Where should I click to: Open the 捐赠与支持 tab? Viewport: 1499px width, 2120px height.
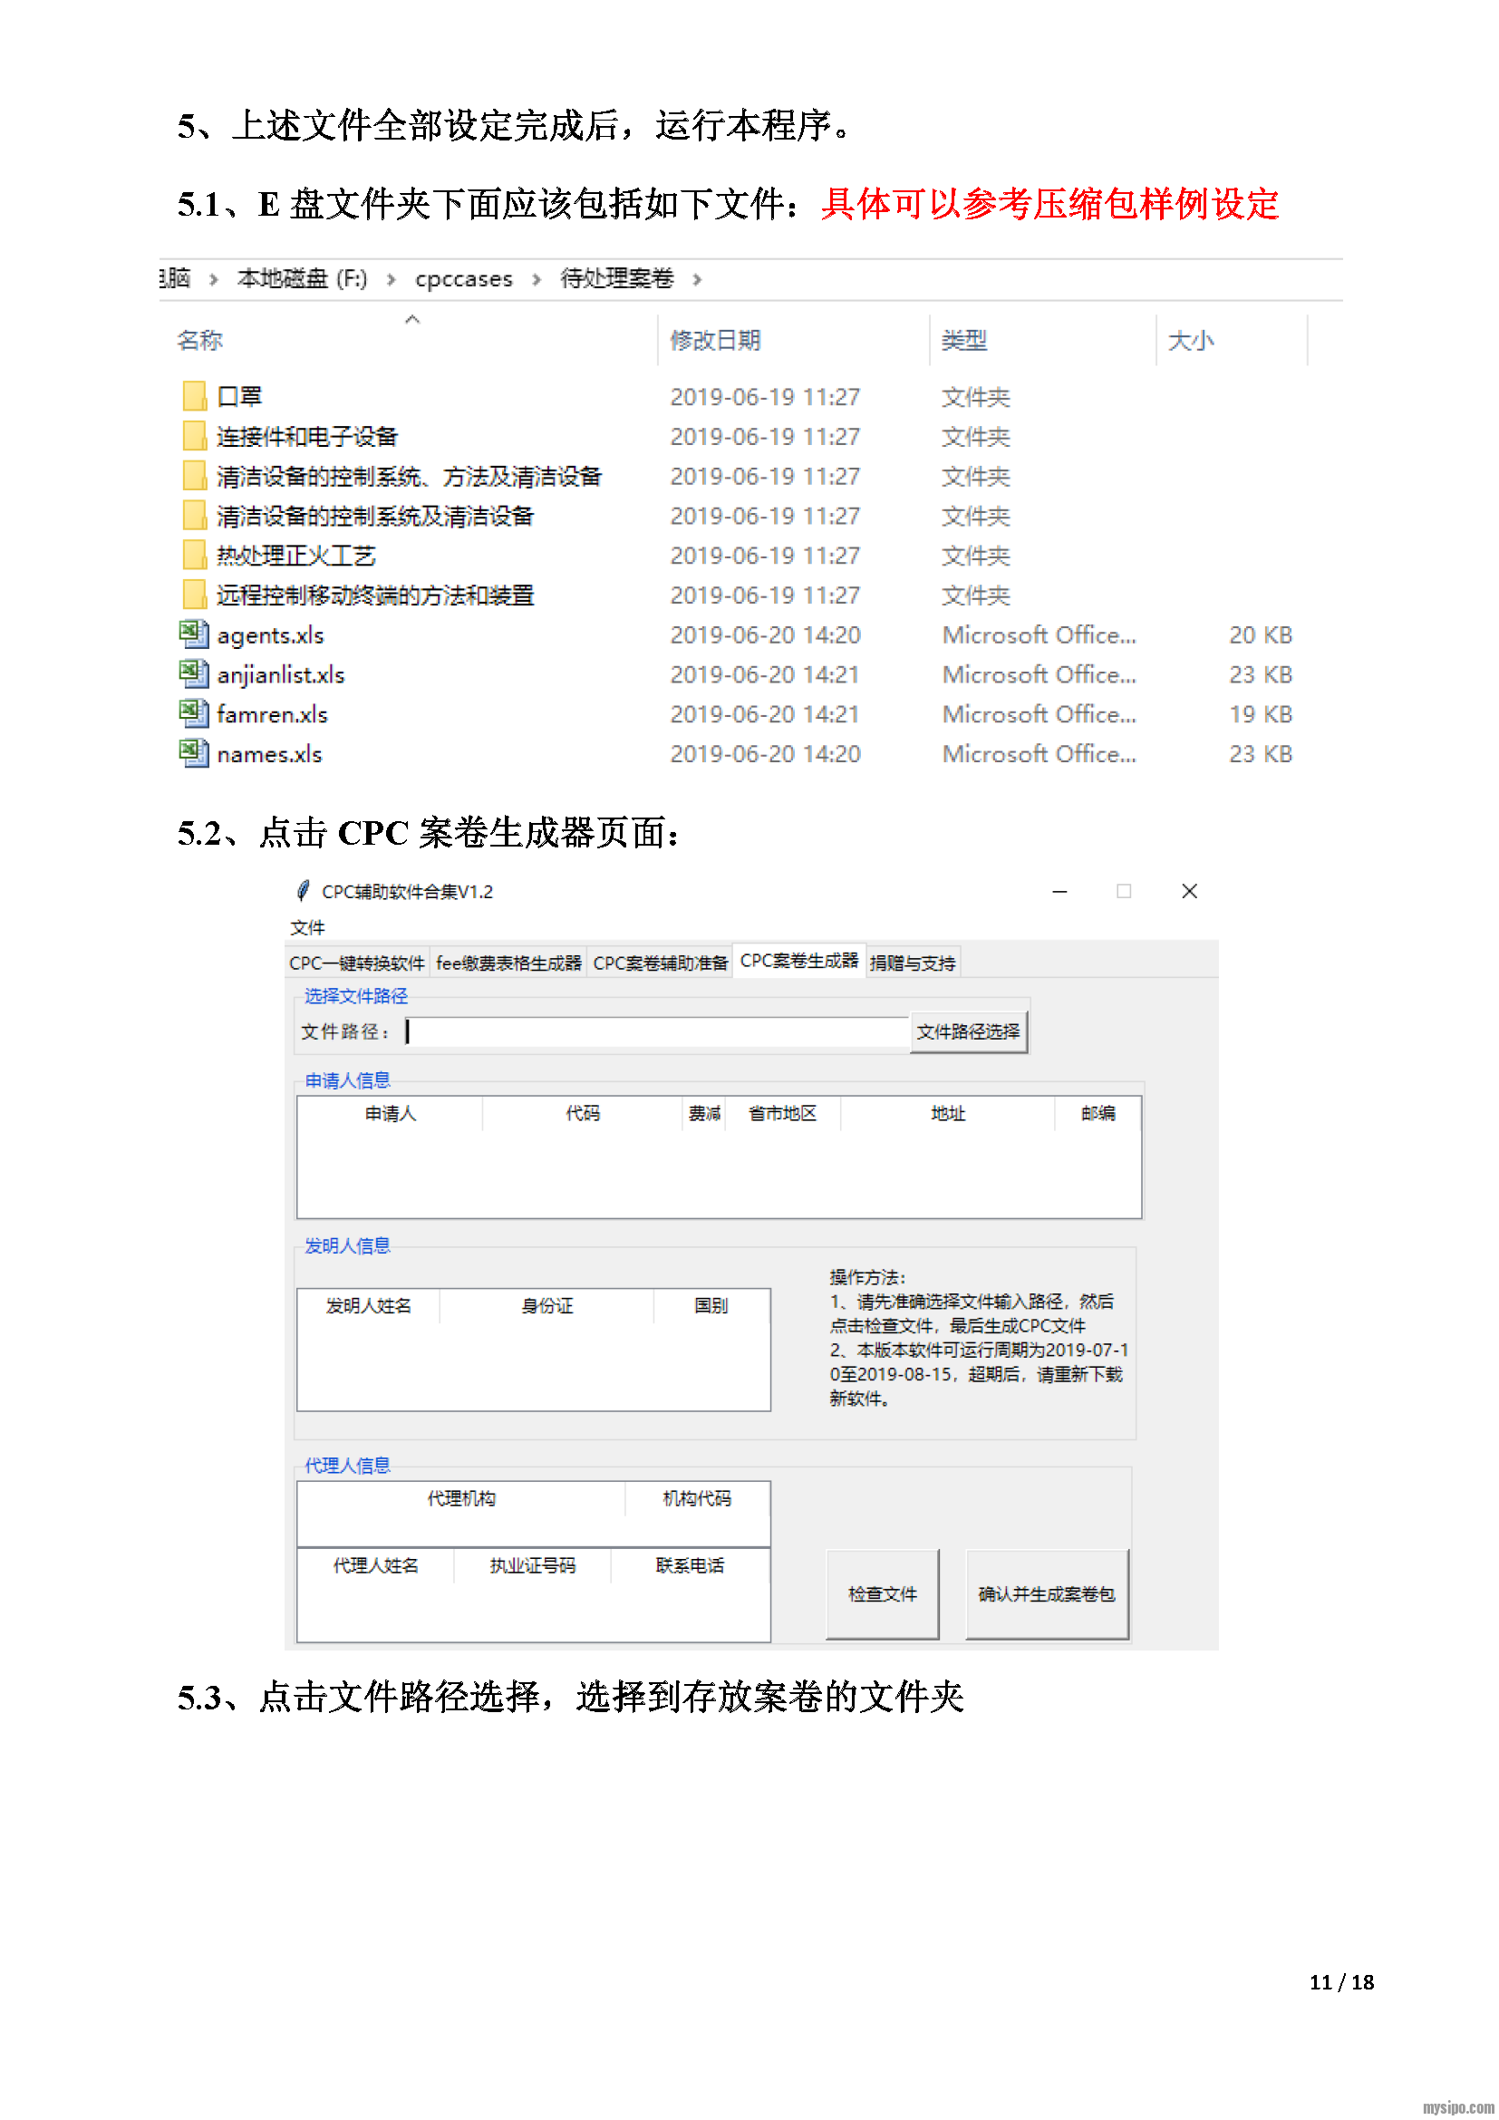(x=912, y=963)
